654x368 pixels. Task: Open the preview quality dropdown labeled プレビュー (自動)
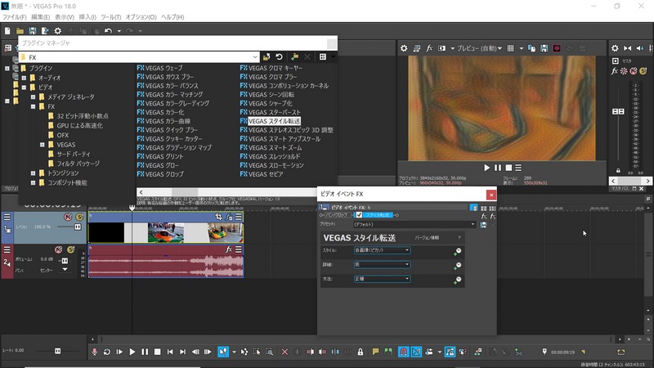(x=479, y=48)
